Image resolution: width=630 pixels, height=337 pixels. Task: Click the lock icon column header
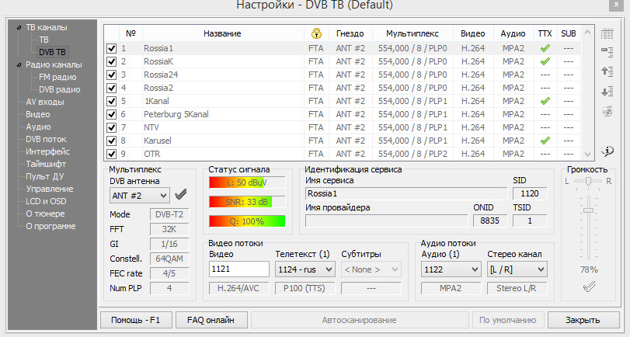coord(315,34)
